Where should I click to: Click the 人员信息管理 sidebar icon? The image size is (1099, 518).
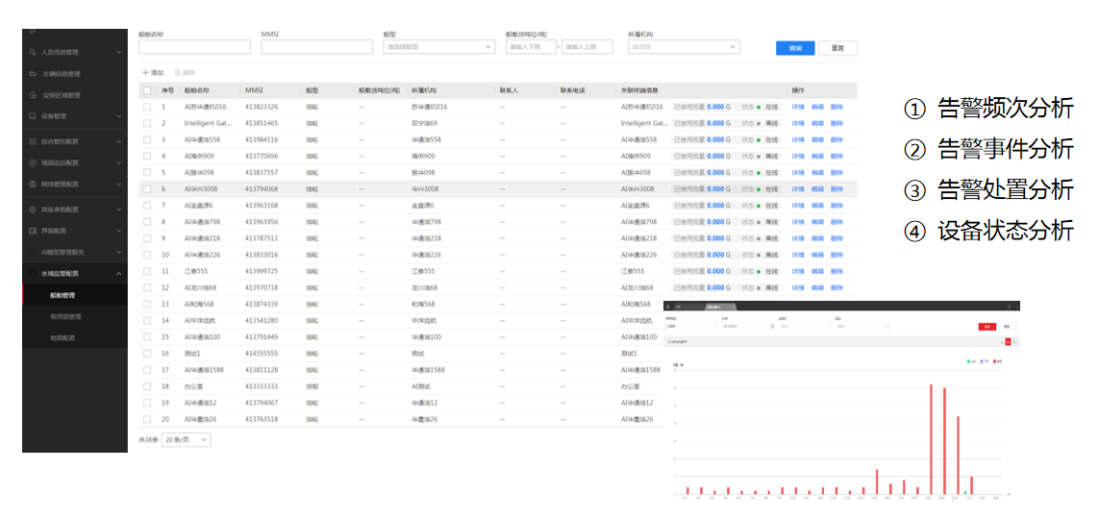click(x=34, y=52)
